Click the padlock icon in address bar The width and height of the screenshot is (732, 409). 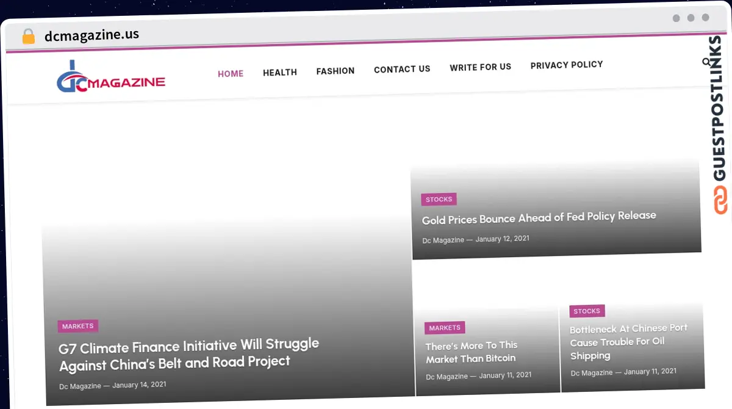pos(28,37)
